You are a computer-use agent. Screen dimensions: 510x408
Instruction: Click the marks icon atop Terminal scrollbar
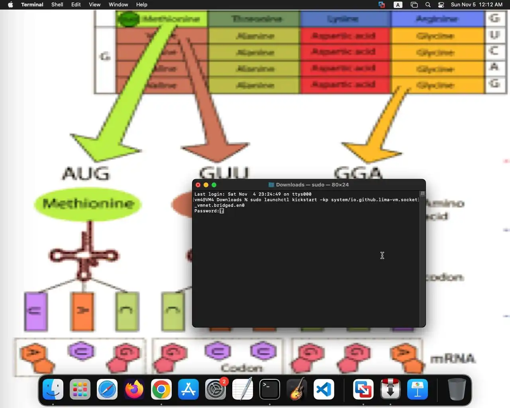(x=423, y=194)
